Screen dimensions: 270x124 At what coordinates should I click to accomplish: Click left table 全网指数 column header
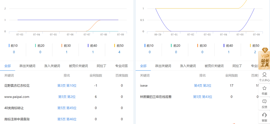pyautogui.click(x=96, y=75)
